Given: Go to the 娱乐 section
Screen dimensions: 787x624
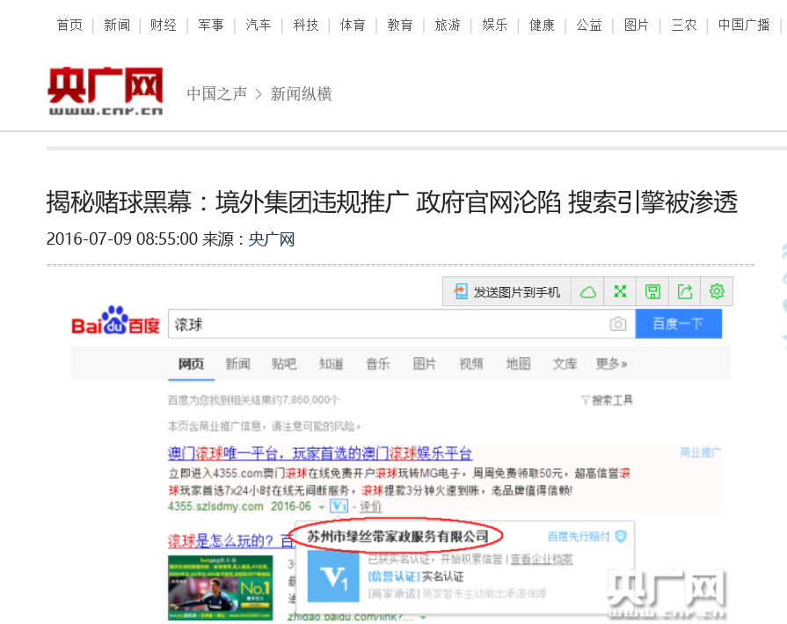Looking at the screenshot, I should (x=495, y=26).
